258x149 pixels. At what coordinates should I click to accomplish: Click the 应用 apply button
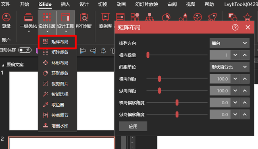coord(133,126)
